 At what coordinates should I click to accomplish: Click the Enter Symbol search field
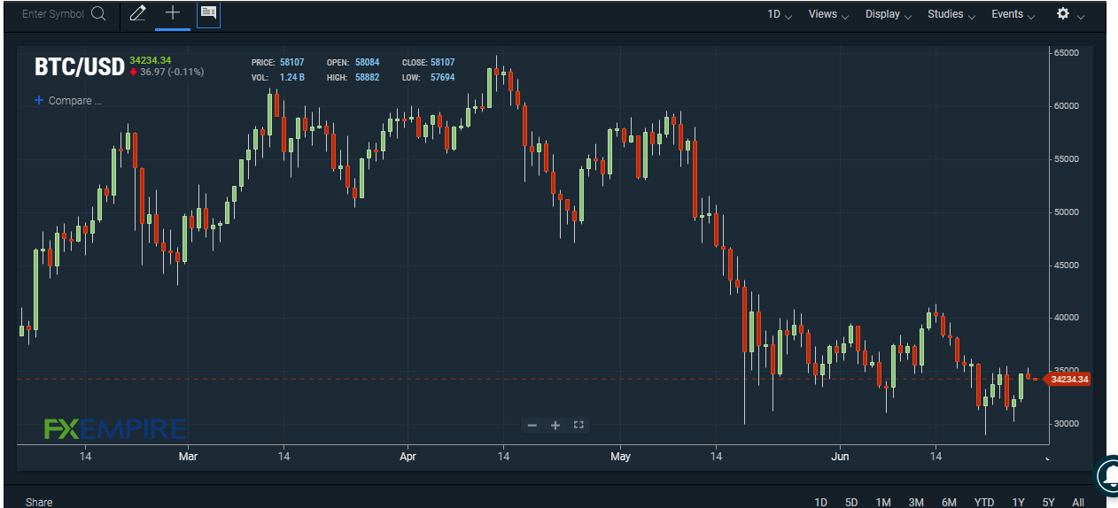pyautogui.click(x=52, y=14)
